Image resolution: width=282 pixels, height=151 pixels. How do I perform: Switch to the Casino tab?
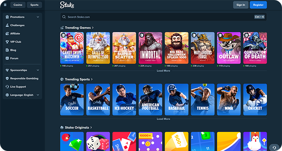(x=18, y=5)
